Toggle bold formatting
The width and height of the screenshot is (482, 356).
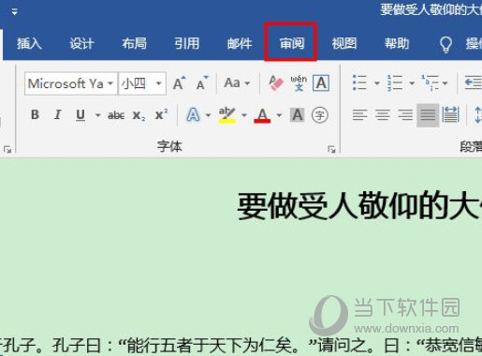click(x=35, y=114)
